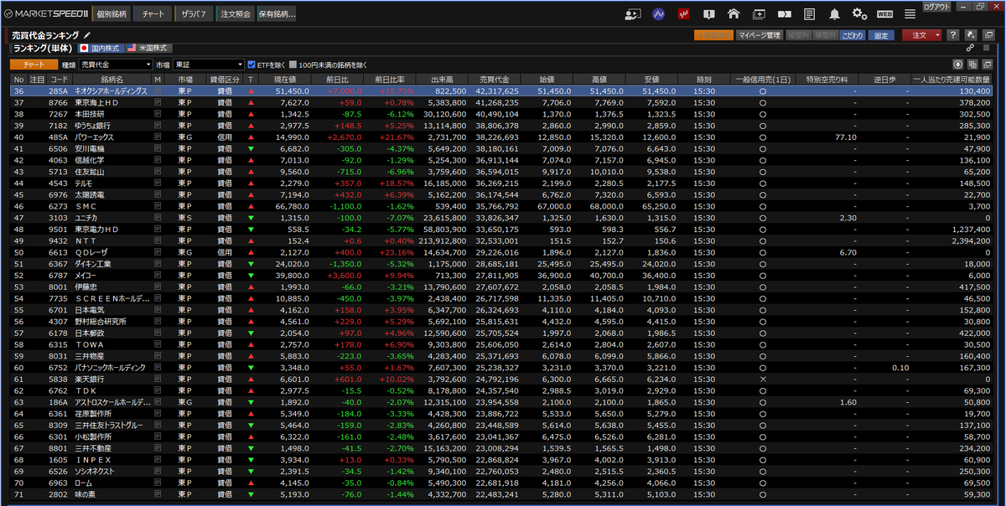Edit the 売買代金ランキング title with pencil icon
This screenshot has width=1006, height=506.
tap(87, 35)
